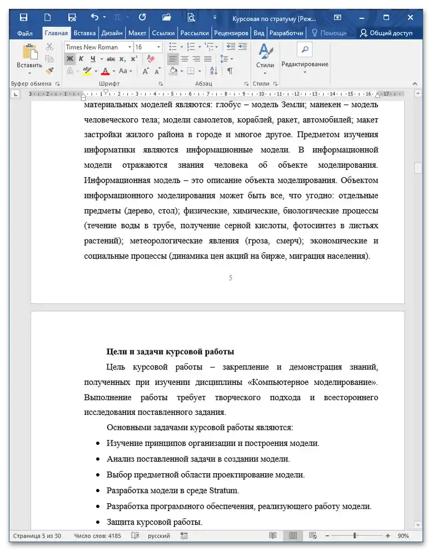This screenshot has width=432, height=551.
Task: Increase the paragraph indent
Action: [x=243, y=47]
